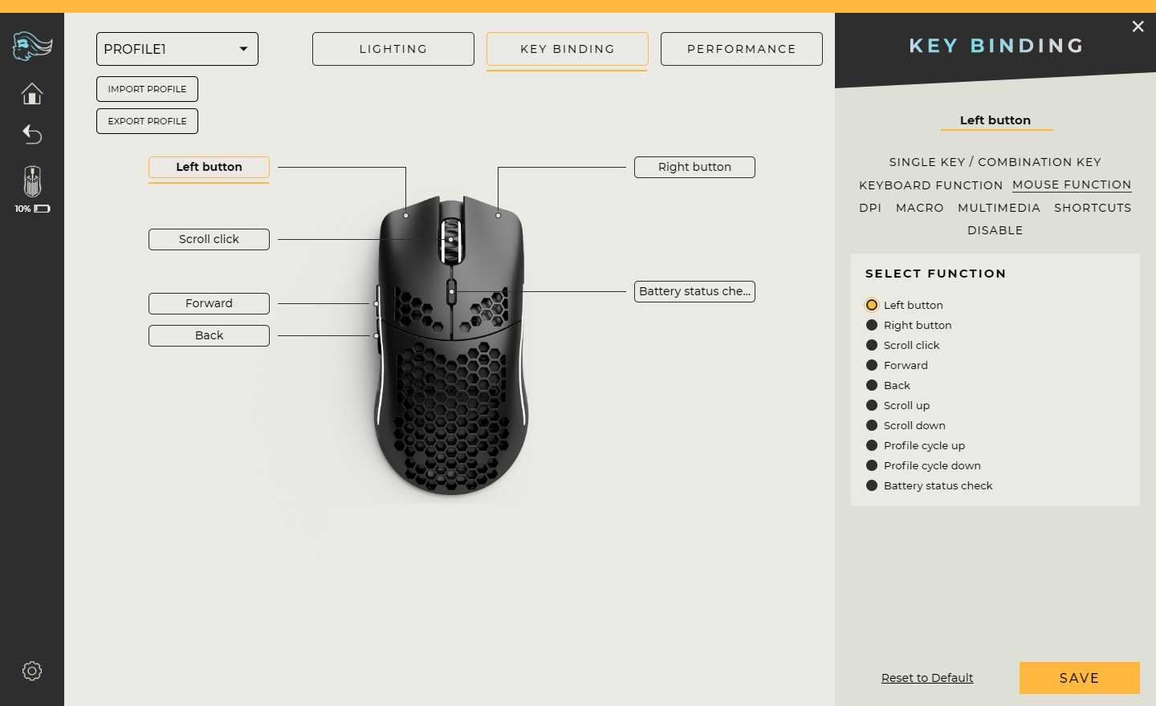Click IMPORT PROFILE button
This screenshot has width=1156, height=706.
147,89
